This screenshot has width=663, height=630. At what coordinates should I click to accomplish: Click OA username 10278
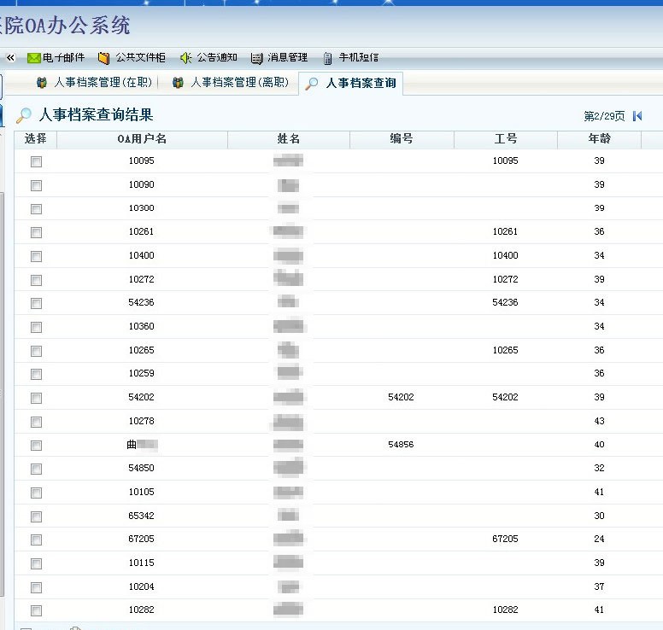click(x=141, y=421)
